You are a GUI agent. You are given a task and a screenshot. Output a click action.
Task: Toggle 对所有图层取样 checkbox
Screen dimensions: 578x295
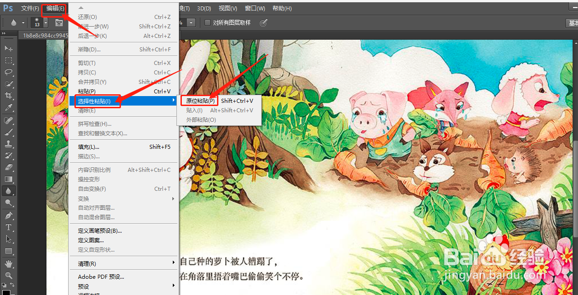coord(208,23)
